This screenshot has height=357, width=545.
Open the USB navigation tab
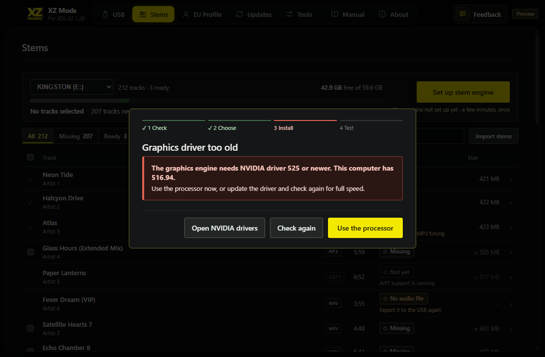113,14
